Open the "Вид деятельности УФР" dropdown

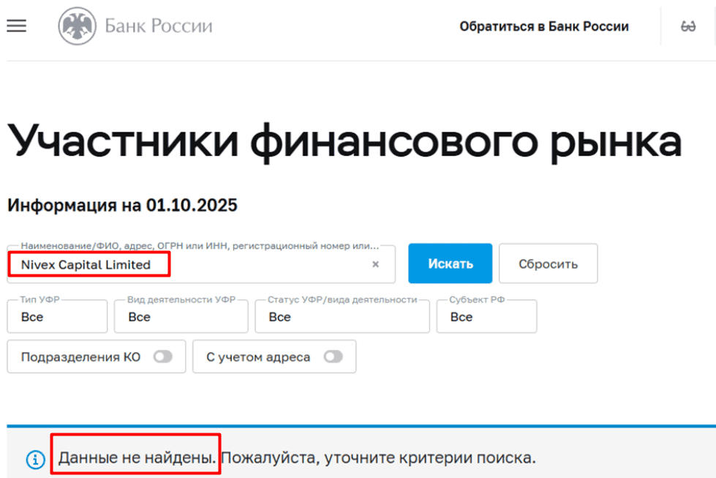181,316
